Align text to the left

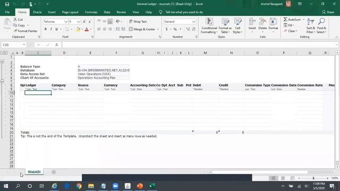99,29
